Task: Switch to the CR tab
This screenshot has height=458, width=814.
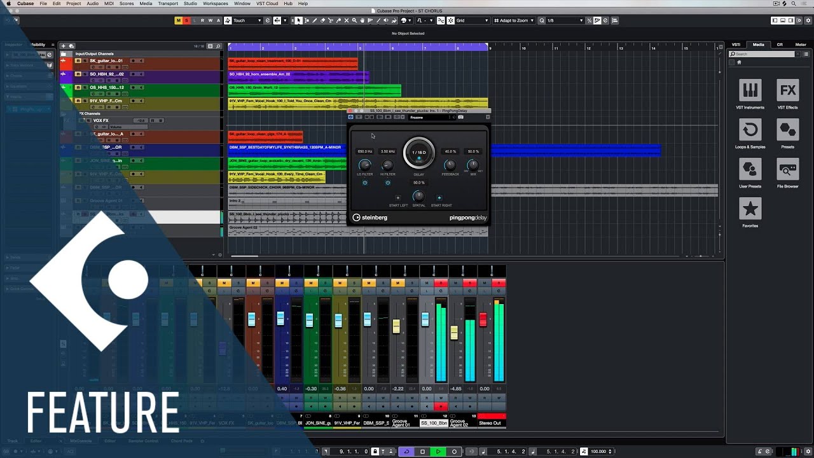Action: 780,45
